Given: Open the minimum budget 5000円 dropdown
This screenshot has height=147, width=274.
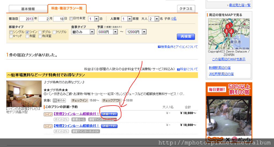Looking at the screenshot, I should coord(107,32).
